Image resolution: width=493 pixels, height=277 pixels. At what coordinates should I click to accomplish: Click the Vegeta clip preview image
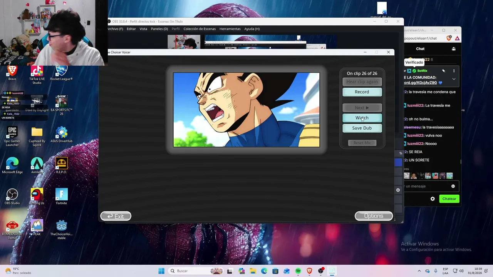click(246, 110)
